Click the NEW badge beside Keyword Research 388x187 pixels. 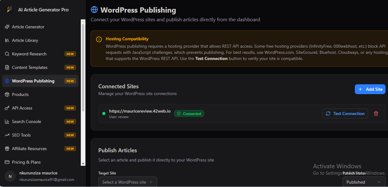pos(70,54)
